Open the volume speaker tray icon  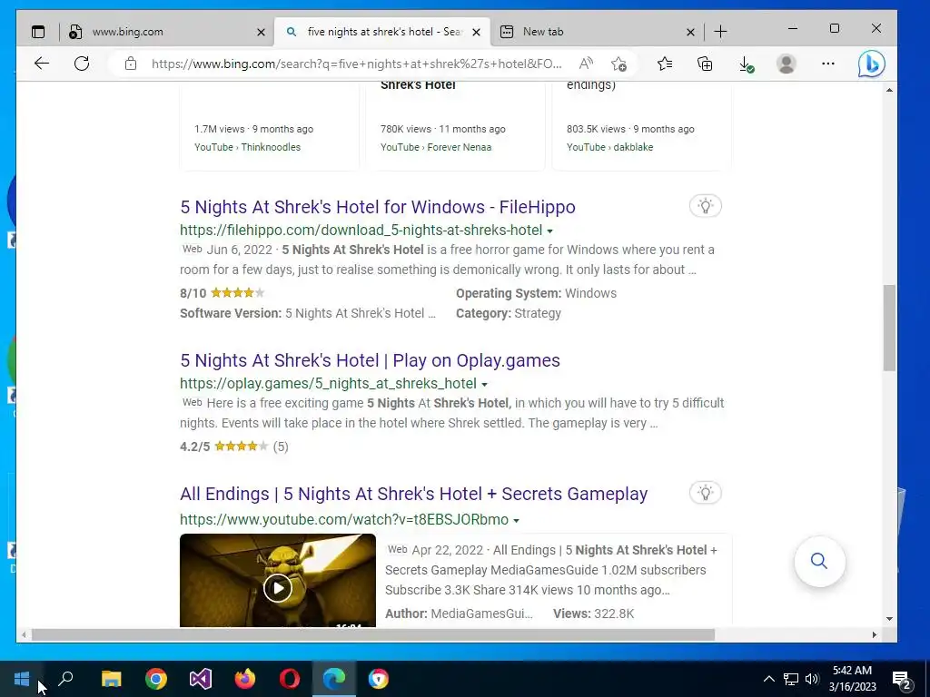coord(812,679)
